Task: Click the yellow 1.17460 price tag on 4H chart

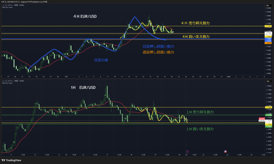Action: coord(268,26)
